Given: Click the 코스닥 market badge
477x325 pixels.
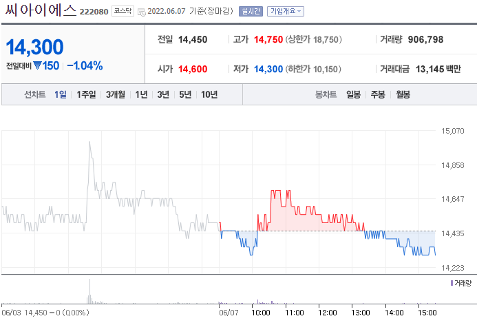Looking at the screenshot, I should click(123, 11).
